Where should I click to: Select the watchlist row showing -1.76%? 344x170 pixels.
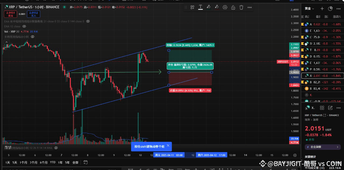(322, 69)
